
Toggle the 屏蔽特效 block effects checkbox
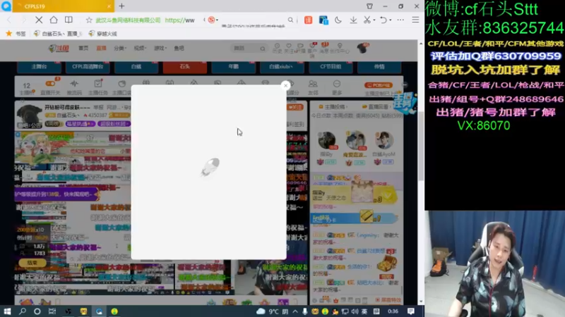click(388, 300)
